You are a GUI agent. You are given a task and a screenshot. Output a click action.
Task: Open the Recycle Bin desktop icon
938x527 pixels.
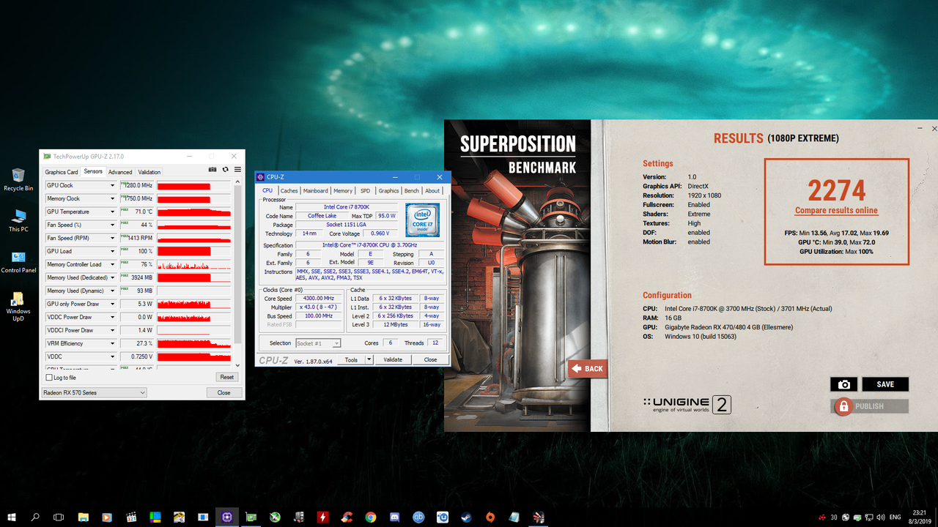point(18,179)
